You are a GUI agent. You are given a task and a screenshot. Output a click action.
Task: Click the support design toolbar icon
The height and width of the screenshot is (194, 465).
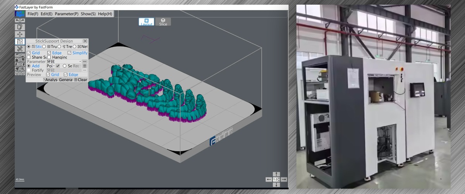[20, 42]
